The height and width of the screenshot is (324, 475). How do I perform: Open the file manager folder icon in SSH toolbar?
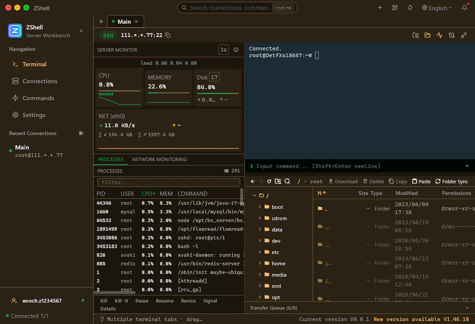pos(427,35)
